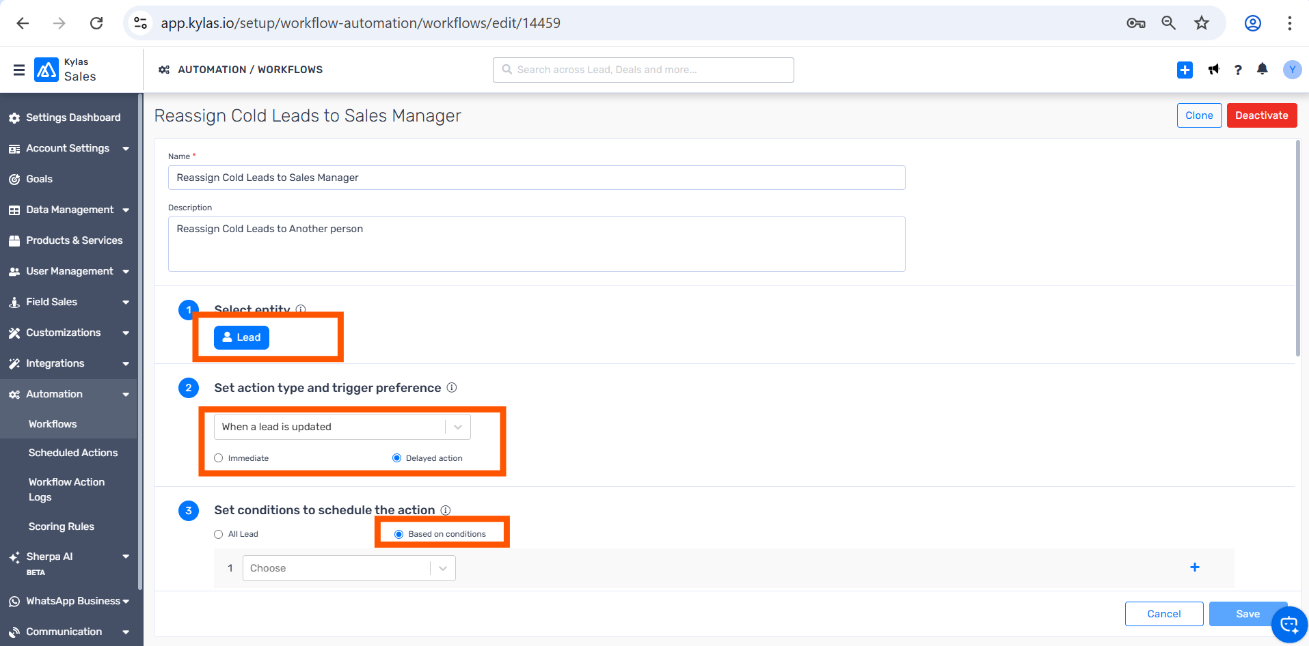Viewport: 1309px width, 646px height.
Task: Click the Deactivate button
Action: 1261,115
